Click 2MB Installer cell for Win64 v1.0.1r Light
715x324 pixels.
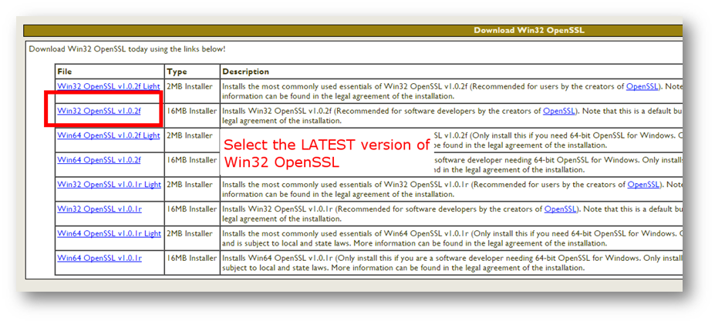tap(191, 234)
